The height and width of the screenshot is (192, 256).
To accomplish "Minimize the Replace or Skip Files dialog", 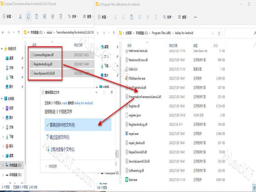I will tap(96, 92).
